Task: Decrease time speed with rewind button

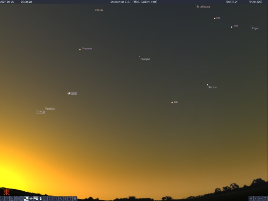Action: click(x=251, y=198)
